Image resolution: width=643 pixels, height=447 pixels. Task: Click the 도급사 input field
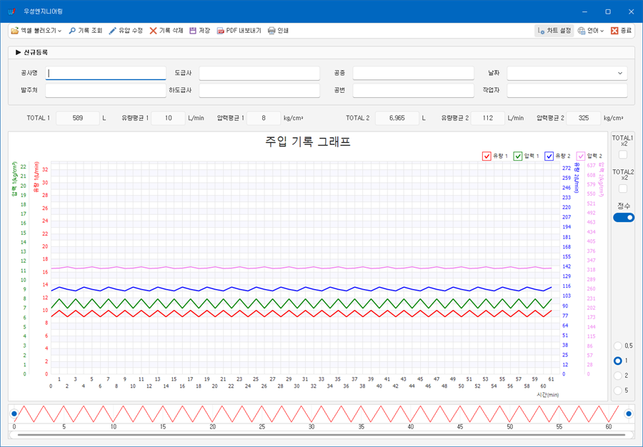pos(259,74)
